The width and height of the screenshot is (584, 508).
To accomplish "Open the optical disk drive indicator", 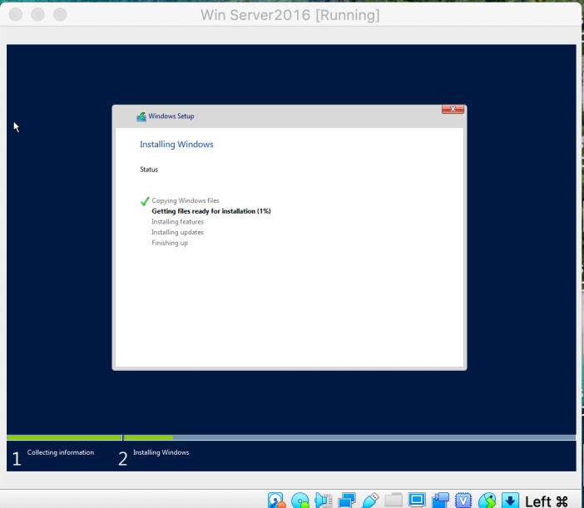I will (300, 501).
